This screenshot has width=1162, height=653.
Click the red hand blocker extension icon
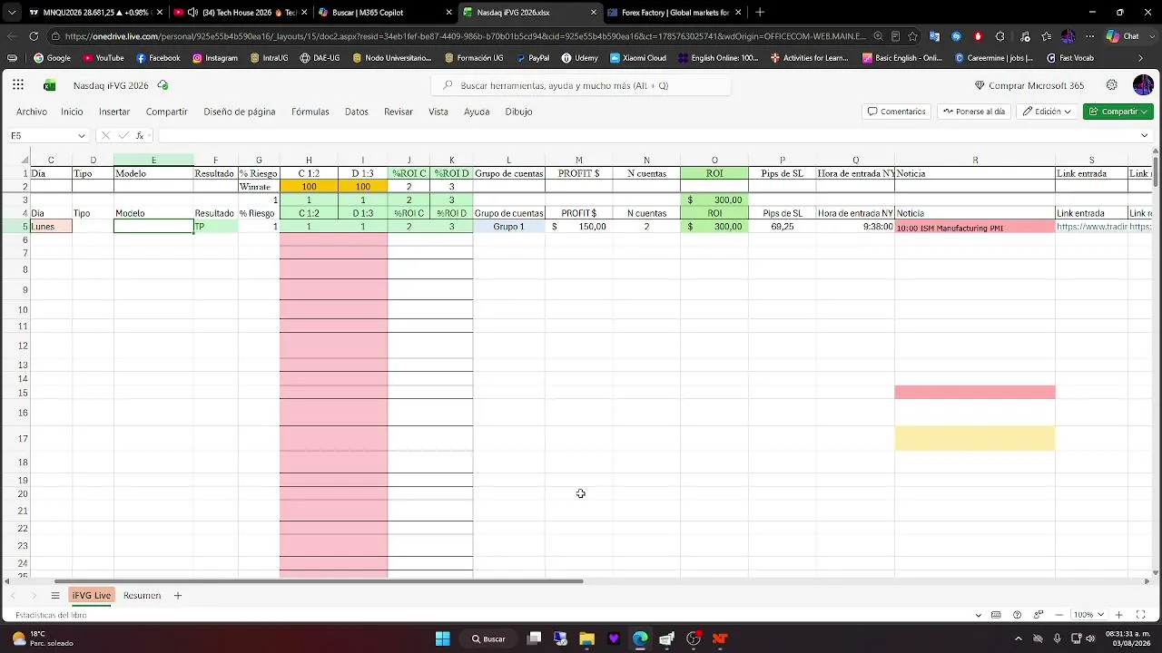(978, 36)
